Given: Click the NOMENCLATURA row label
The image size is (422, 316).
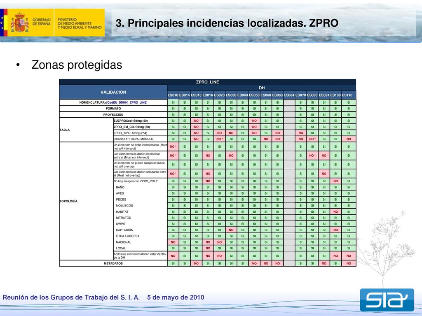Looking at the screenshot, I should [x=113, y=102].
